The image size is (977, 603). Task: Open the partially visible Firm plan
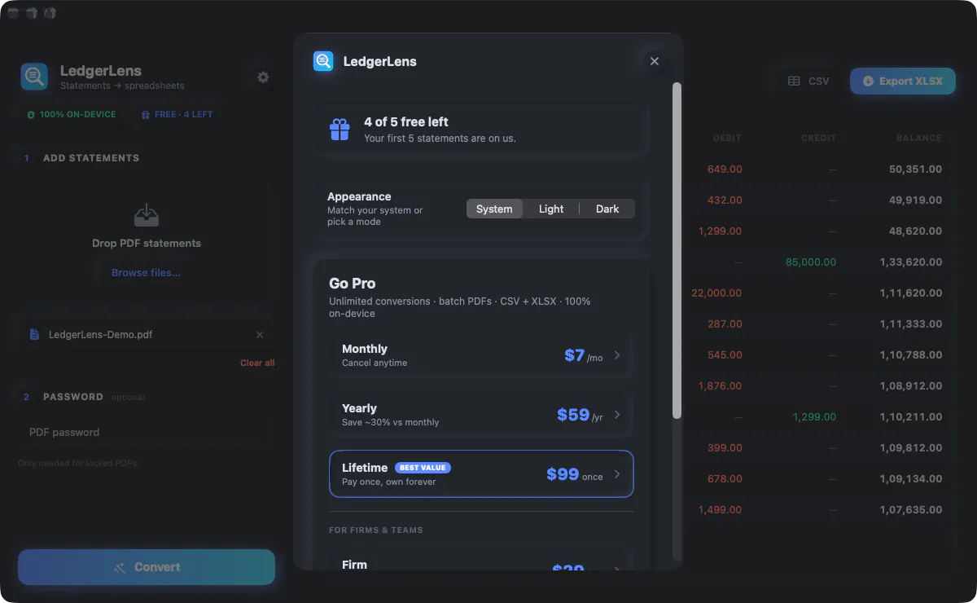point(481,561)
